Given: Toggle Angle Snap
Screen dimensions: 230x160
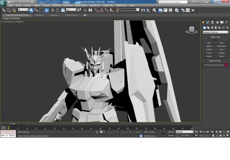Looking at the screenshot, I should click(x=102, y=10).
